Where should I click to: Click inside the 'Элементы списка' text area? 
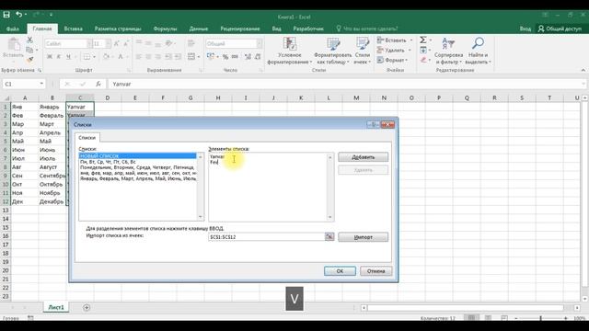tap(268, 187)
